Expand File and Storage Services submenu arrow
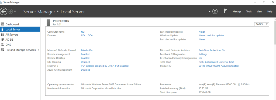The width and height of the screenshot is (276, 100). click(39, 50)
